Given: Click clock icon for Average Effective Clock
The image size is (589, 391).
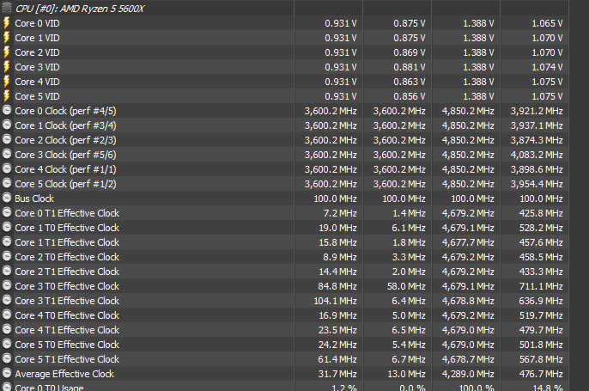Looking at the screenshot, I should click(x=7, y=373).
